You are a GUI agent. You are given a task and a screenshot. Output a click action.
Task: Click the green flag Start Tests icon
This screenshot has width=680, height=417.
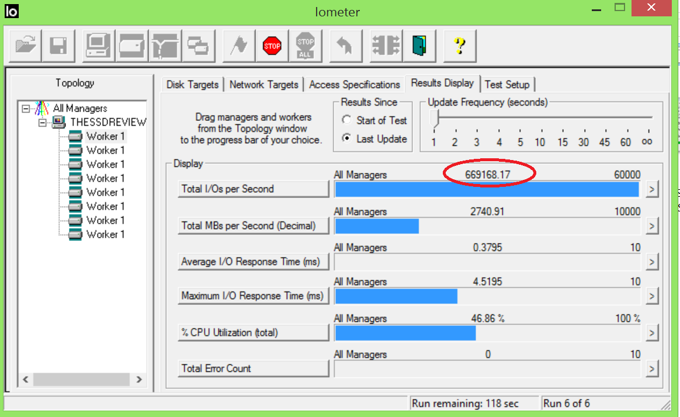click(x=239, y=45)
